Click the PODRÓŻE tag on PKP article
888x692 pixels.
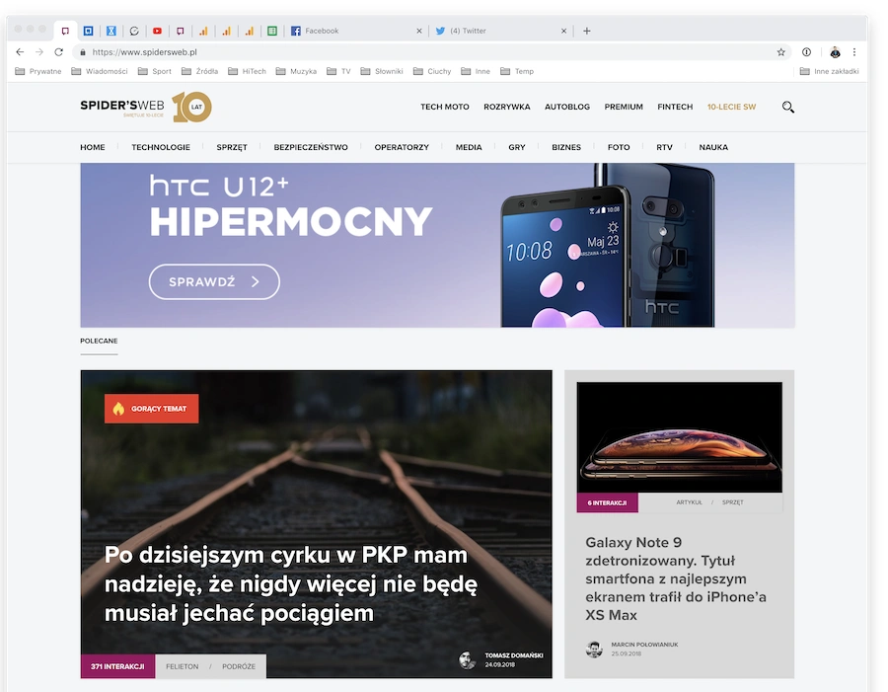click(239, 666)
